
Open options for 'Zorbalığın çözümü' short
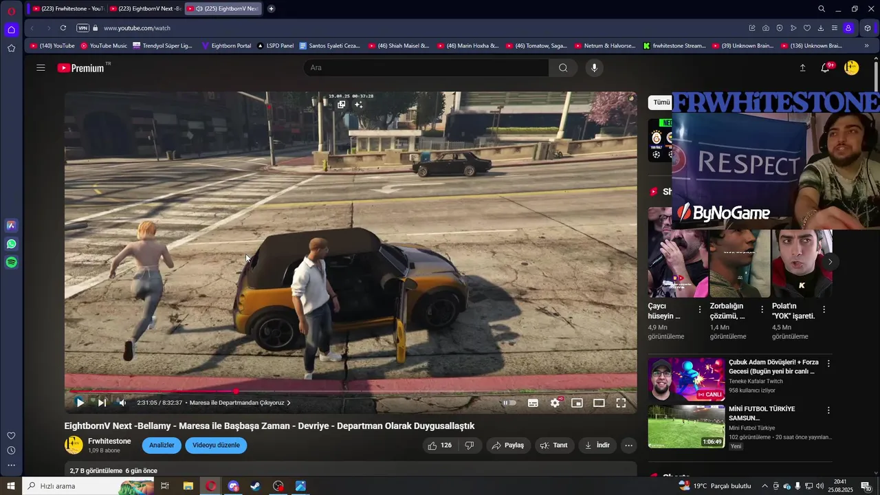click(762, 310)
